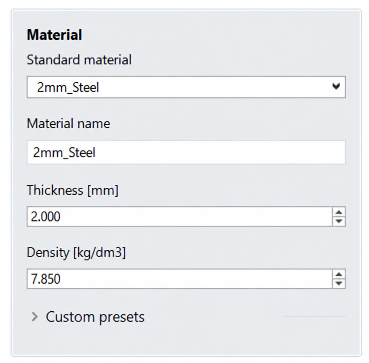Click into the Thickness value field
This screenshot has width=369, height=363.
pos(179,217)
